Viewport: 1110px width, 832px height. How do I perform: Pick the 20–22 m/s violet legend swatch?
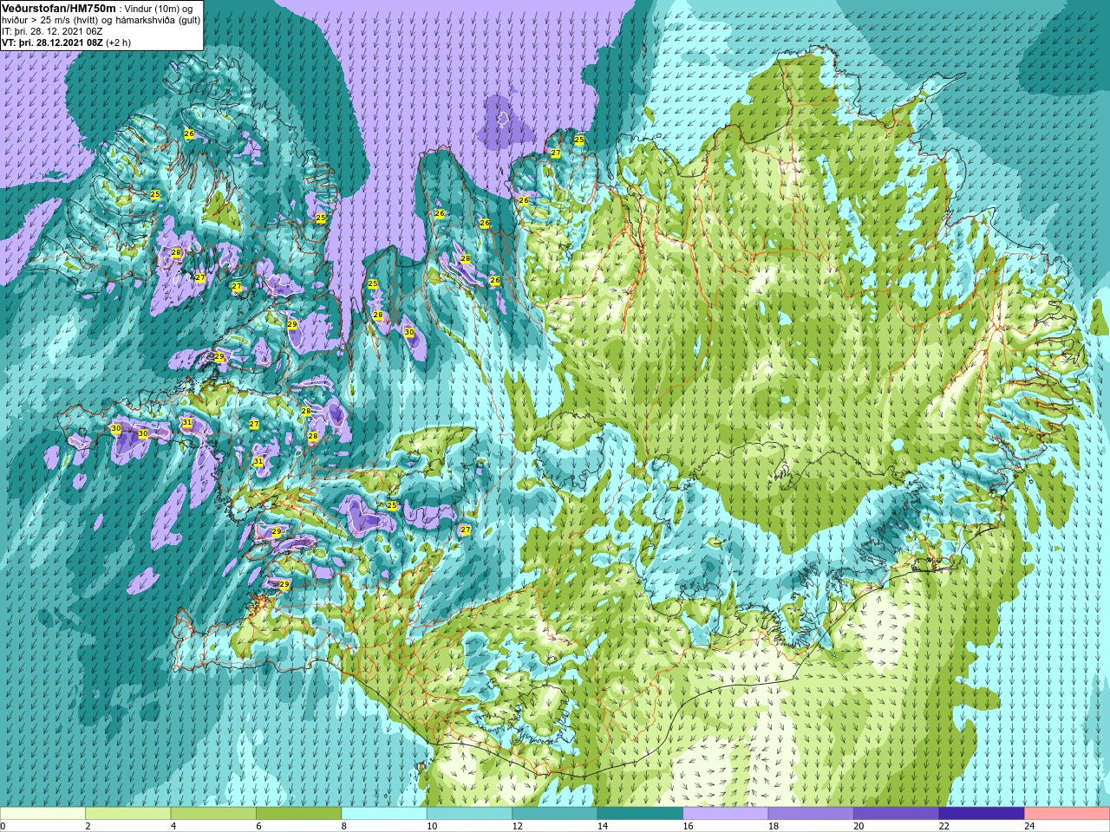pyautogui.click(x=897, y=814)
